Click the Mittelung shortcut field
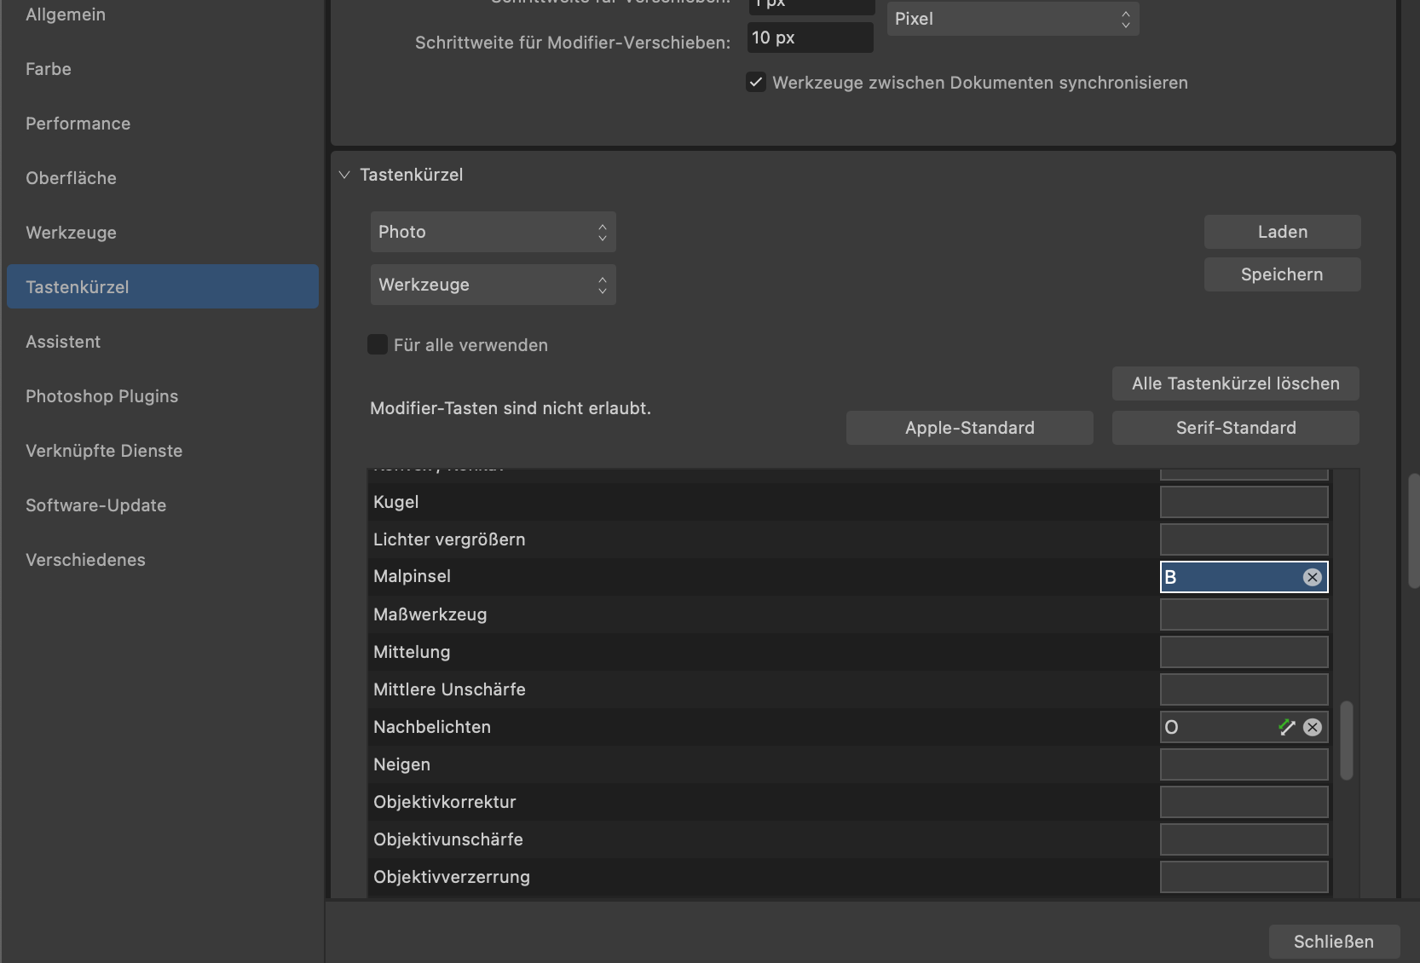The height and width of the screenshot is (963, 1420). [x=1244, y=652]
